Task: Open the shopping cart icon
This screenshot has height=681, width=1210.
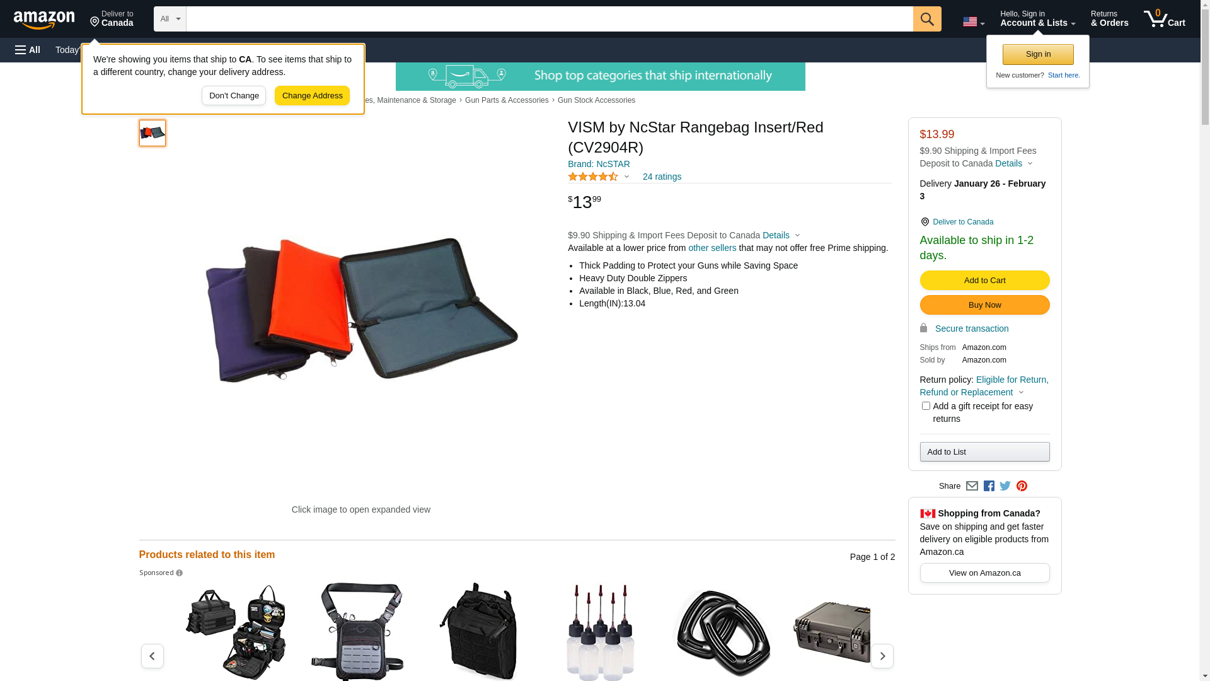Action: [1164, 19]
